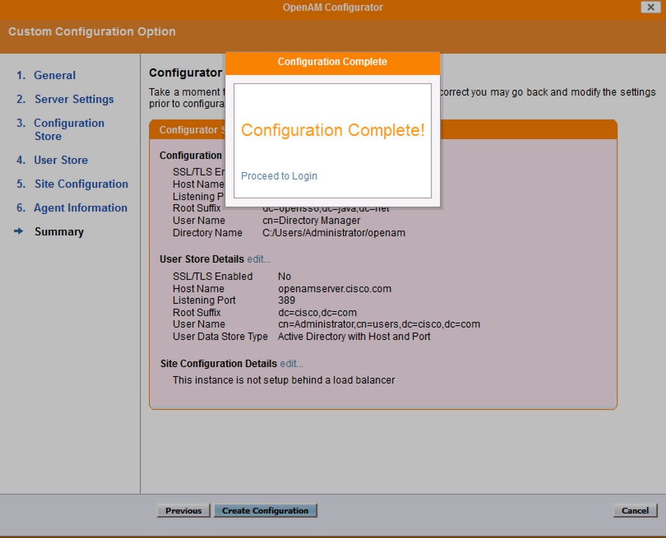The height and width of the screenshot is (538, 666).
Task: Select the General wizard step
Action: click(54, 75)
